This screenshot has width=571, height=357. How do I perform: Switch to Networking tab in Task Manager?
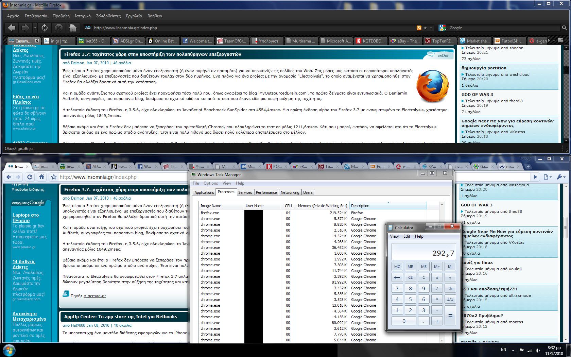point(290,192)
